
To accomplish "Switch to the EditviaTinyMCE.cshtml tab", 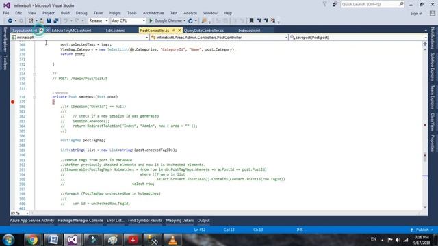I will [x=71, y=30].
